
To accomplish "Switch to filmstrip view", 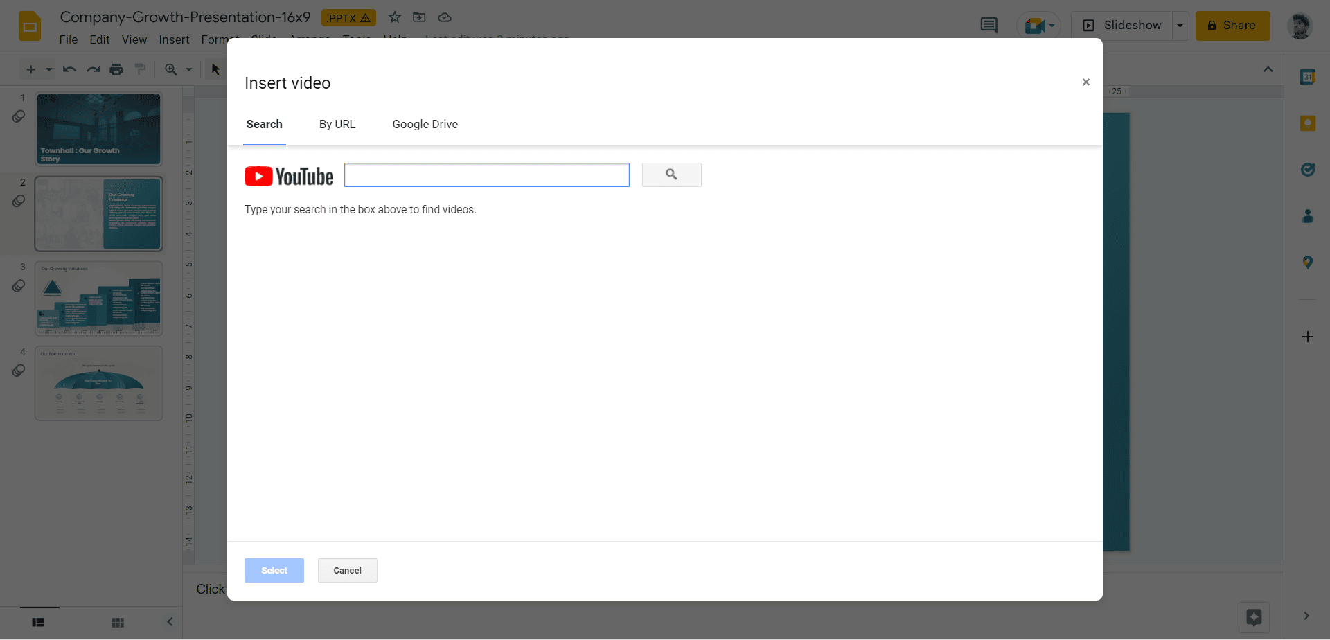I will tap(38, 622).
